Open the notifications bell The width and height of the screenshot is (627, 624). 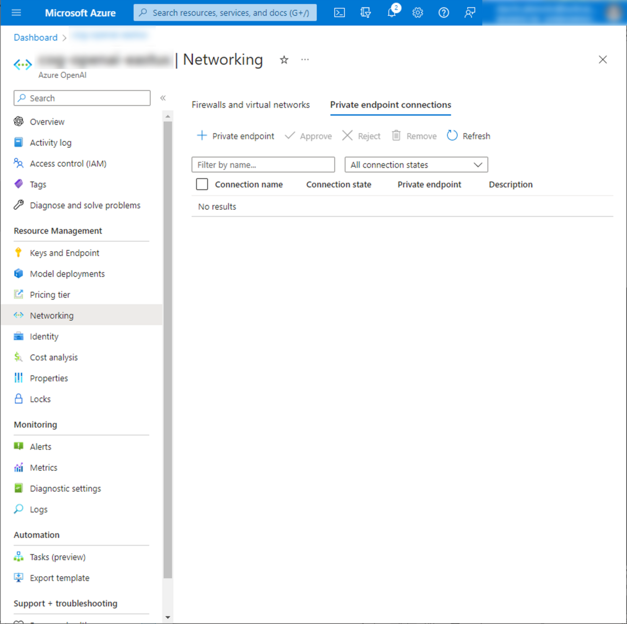pyautogui.click(x=392, y=13)
